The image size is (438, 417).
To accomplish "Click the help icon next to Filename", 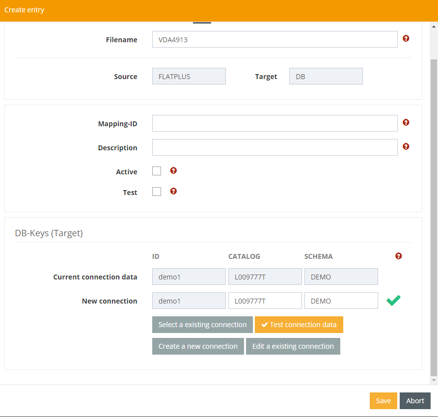I will [x=406, y=38].
